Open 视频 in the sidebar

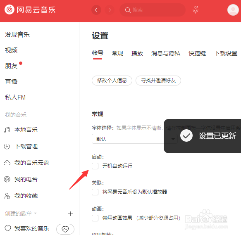(x=11, y=50)
